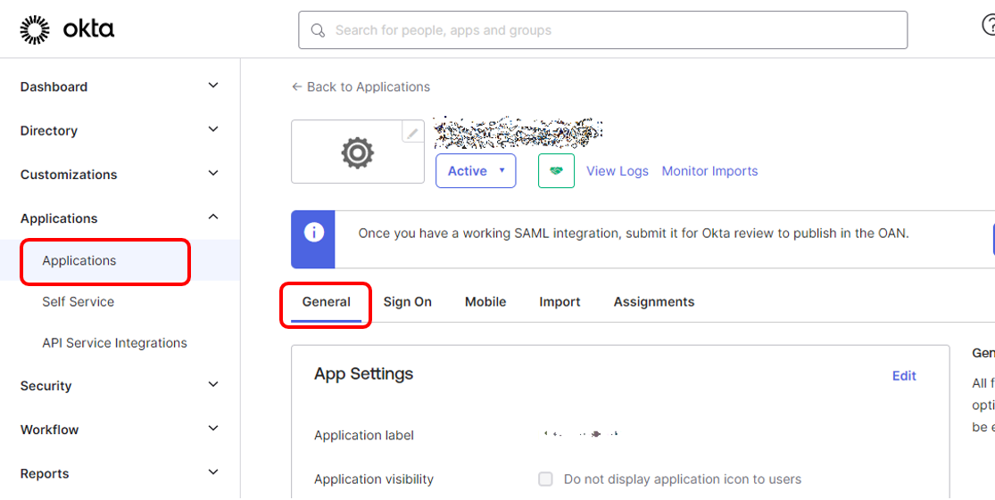Click the gear application logo
The height and width of the screenshot is (500, 995).
coord(357,152)
